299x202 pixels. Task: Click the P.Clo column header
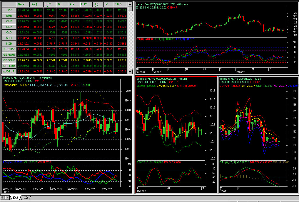[120, 4]
